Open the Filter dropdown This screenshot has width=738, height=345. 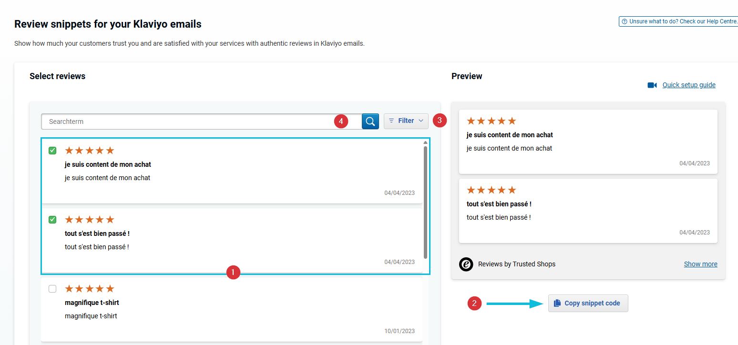click(406, 121)
